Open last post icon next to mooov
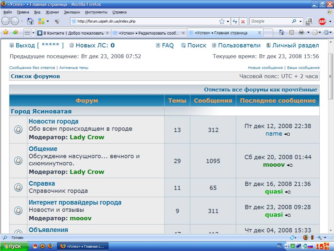 pyautogui.click(x=289, y=165)
